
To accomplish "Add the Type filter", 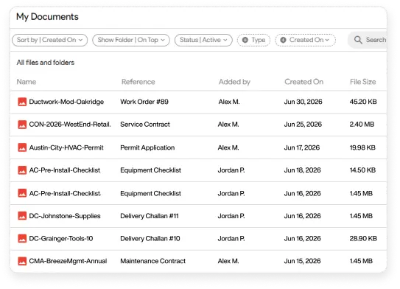I will click(254, 40).
